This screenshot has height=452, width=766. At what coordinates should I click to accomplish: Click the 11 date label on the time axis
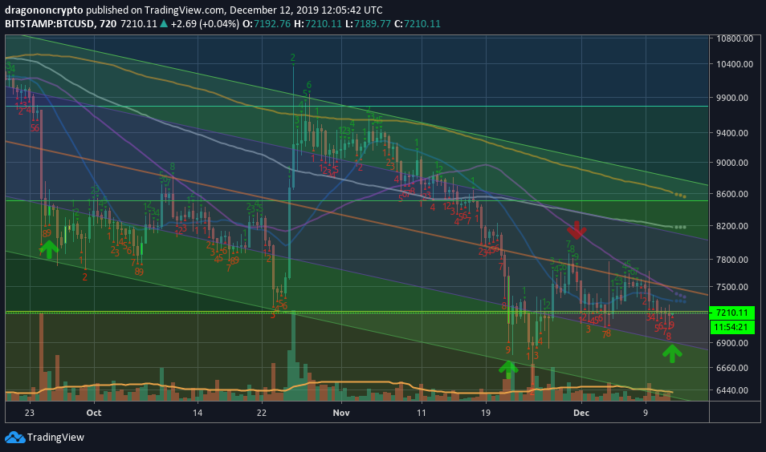coord(421,413)
